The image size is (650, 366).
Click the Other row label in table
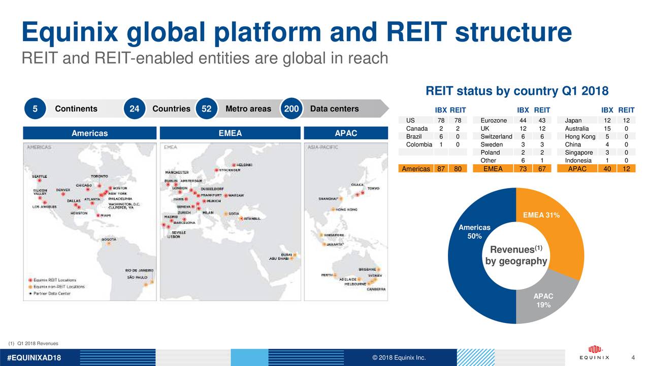coord(488,161)
